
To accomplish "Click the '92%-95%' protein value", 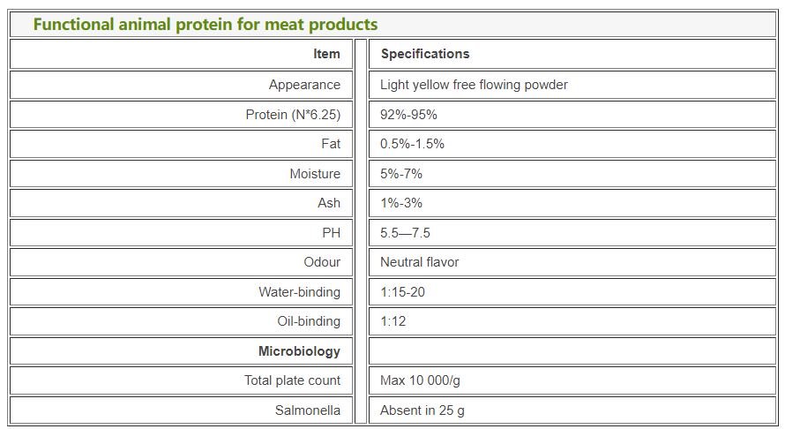I will click(408, 115).
